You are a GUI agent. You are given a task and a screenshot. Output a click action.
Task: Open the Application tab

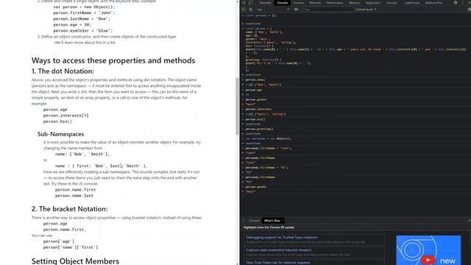pyautogui.click(x=373, y=3)
